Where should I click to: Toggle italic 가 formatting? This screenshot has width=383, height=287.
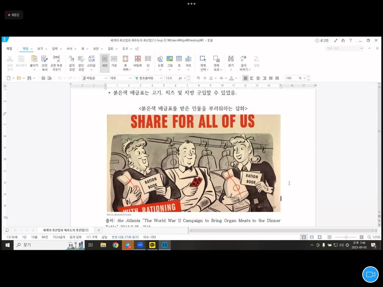204,78
